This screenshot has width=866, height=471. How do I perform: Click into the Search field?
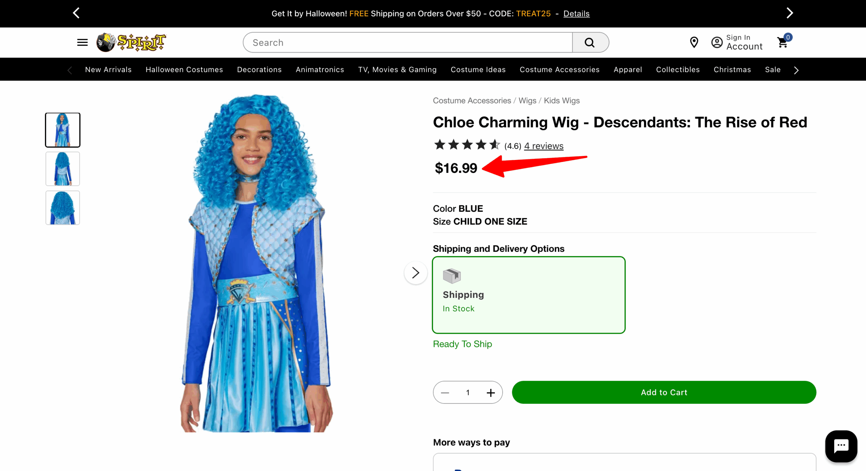408,43
